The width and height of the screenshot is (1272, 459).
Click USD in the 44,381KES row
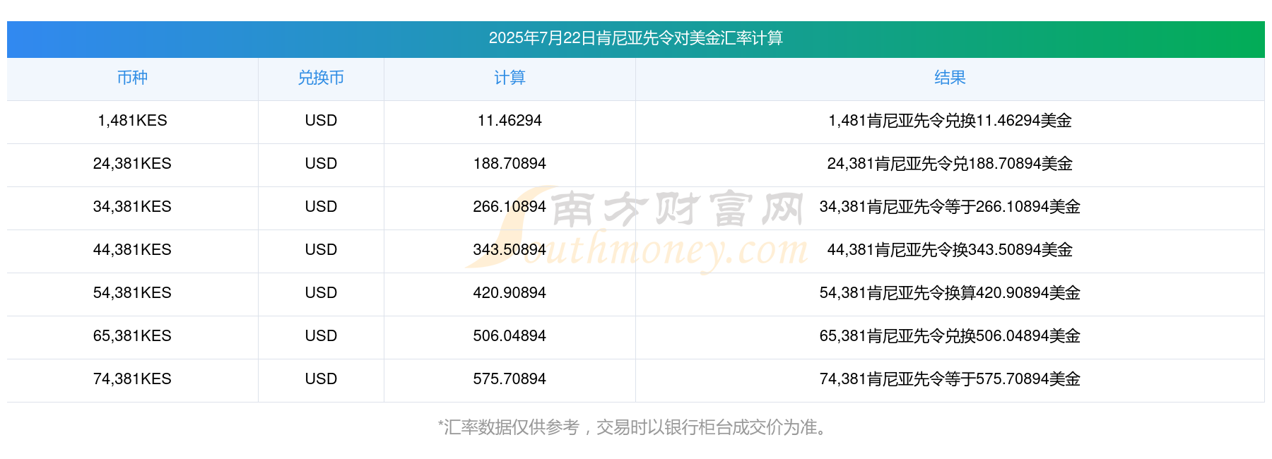(321, 250)
